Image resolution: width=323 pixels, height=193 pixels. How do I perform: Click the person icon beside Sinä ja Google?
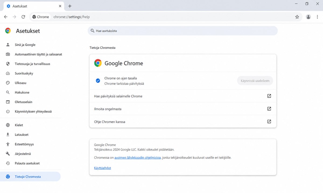(x=8, y=45)
